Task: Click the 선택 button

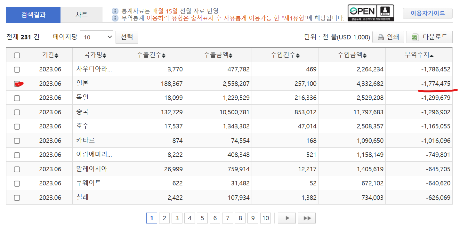Action: 127,37
